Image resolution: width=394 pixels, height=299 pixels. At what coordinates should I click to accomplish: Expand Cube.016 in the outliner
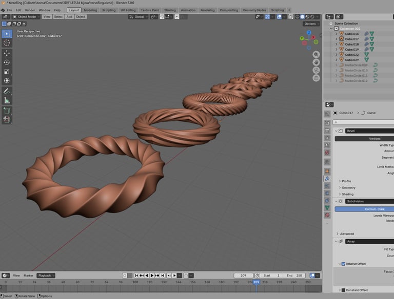tap(337, 34)
